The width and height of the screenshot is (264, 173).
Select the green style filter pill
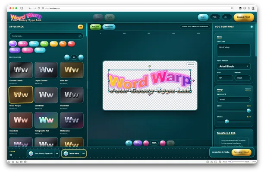pyautogui.click(x=44, y=44)
